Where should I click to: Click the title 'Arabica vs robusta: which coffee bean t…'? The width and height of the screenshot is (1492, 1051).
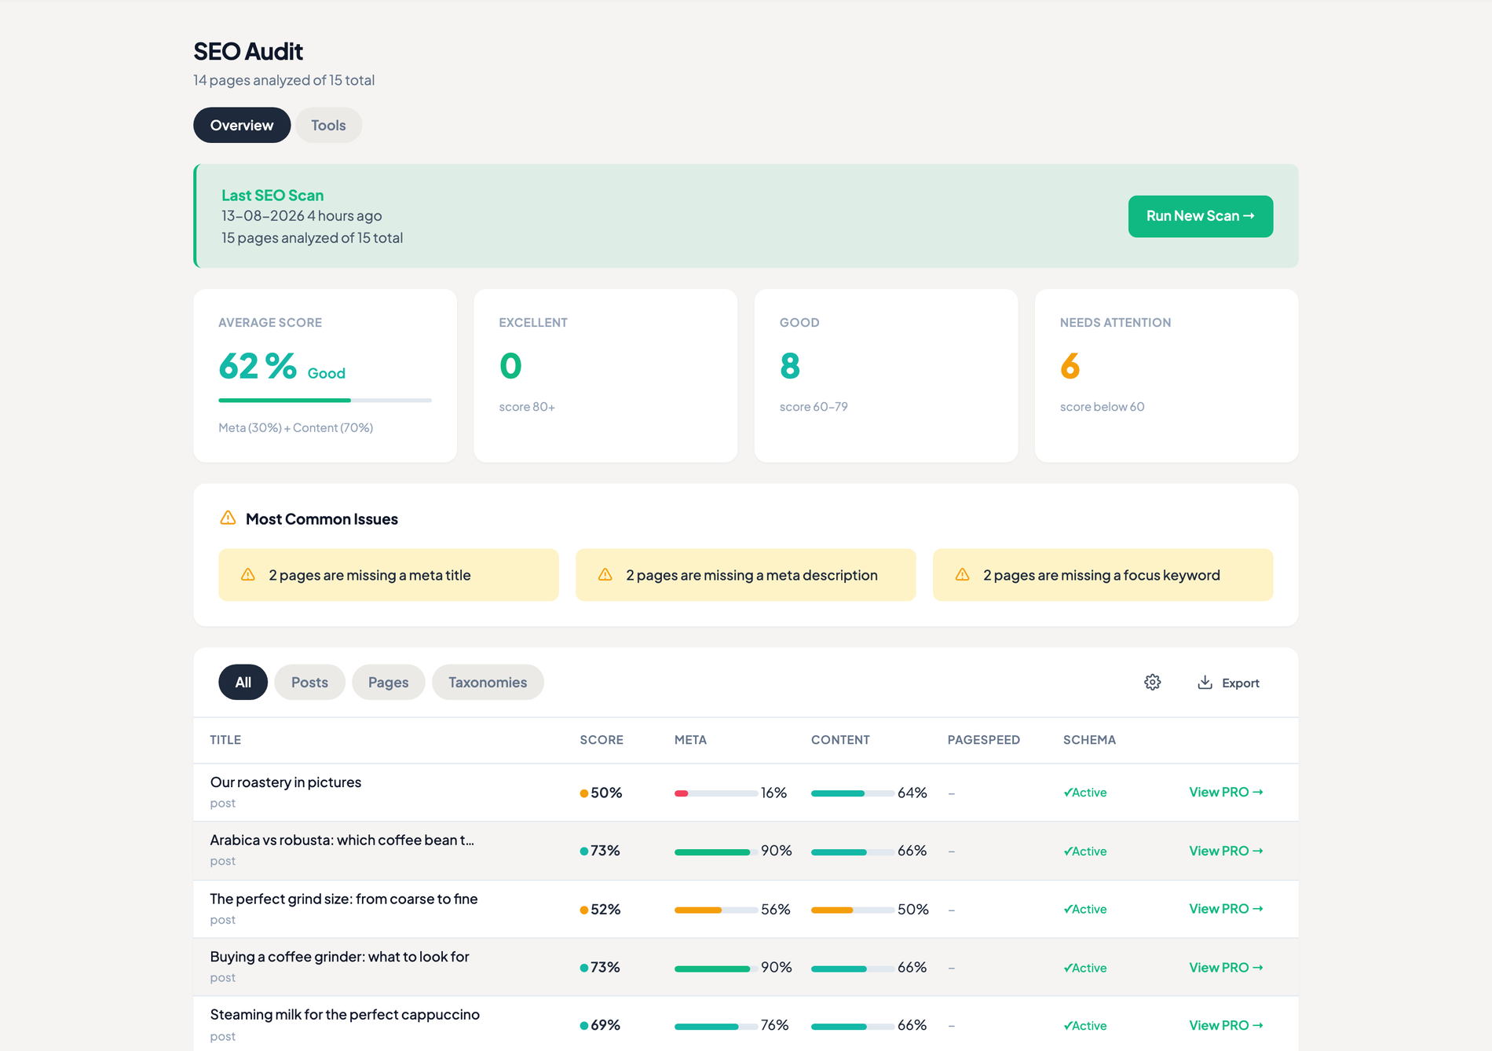[342, 840]
